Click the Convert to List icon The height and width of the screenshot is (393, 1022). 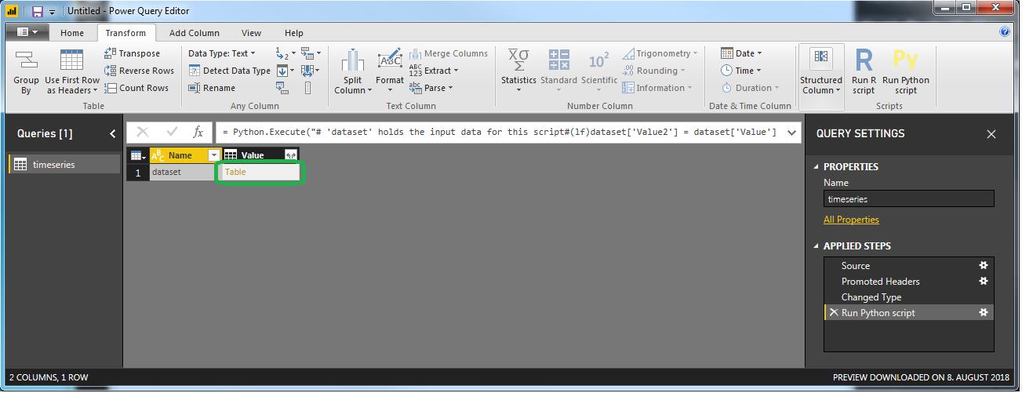307,88
